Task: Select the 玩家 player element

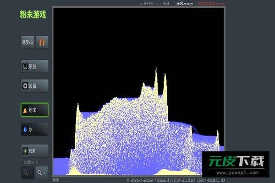Action: (x=35, y=151)
